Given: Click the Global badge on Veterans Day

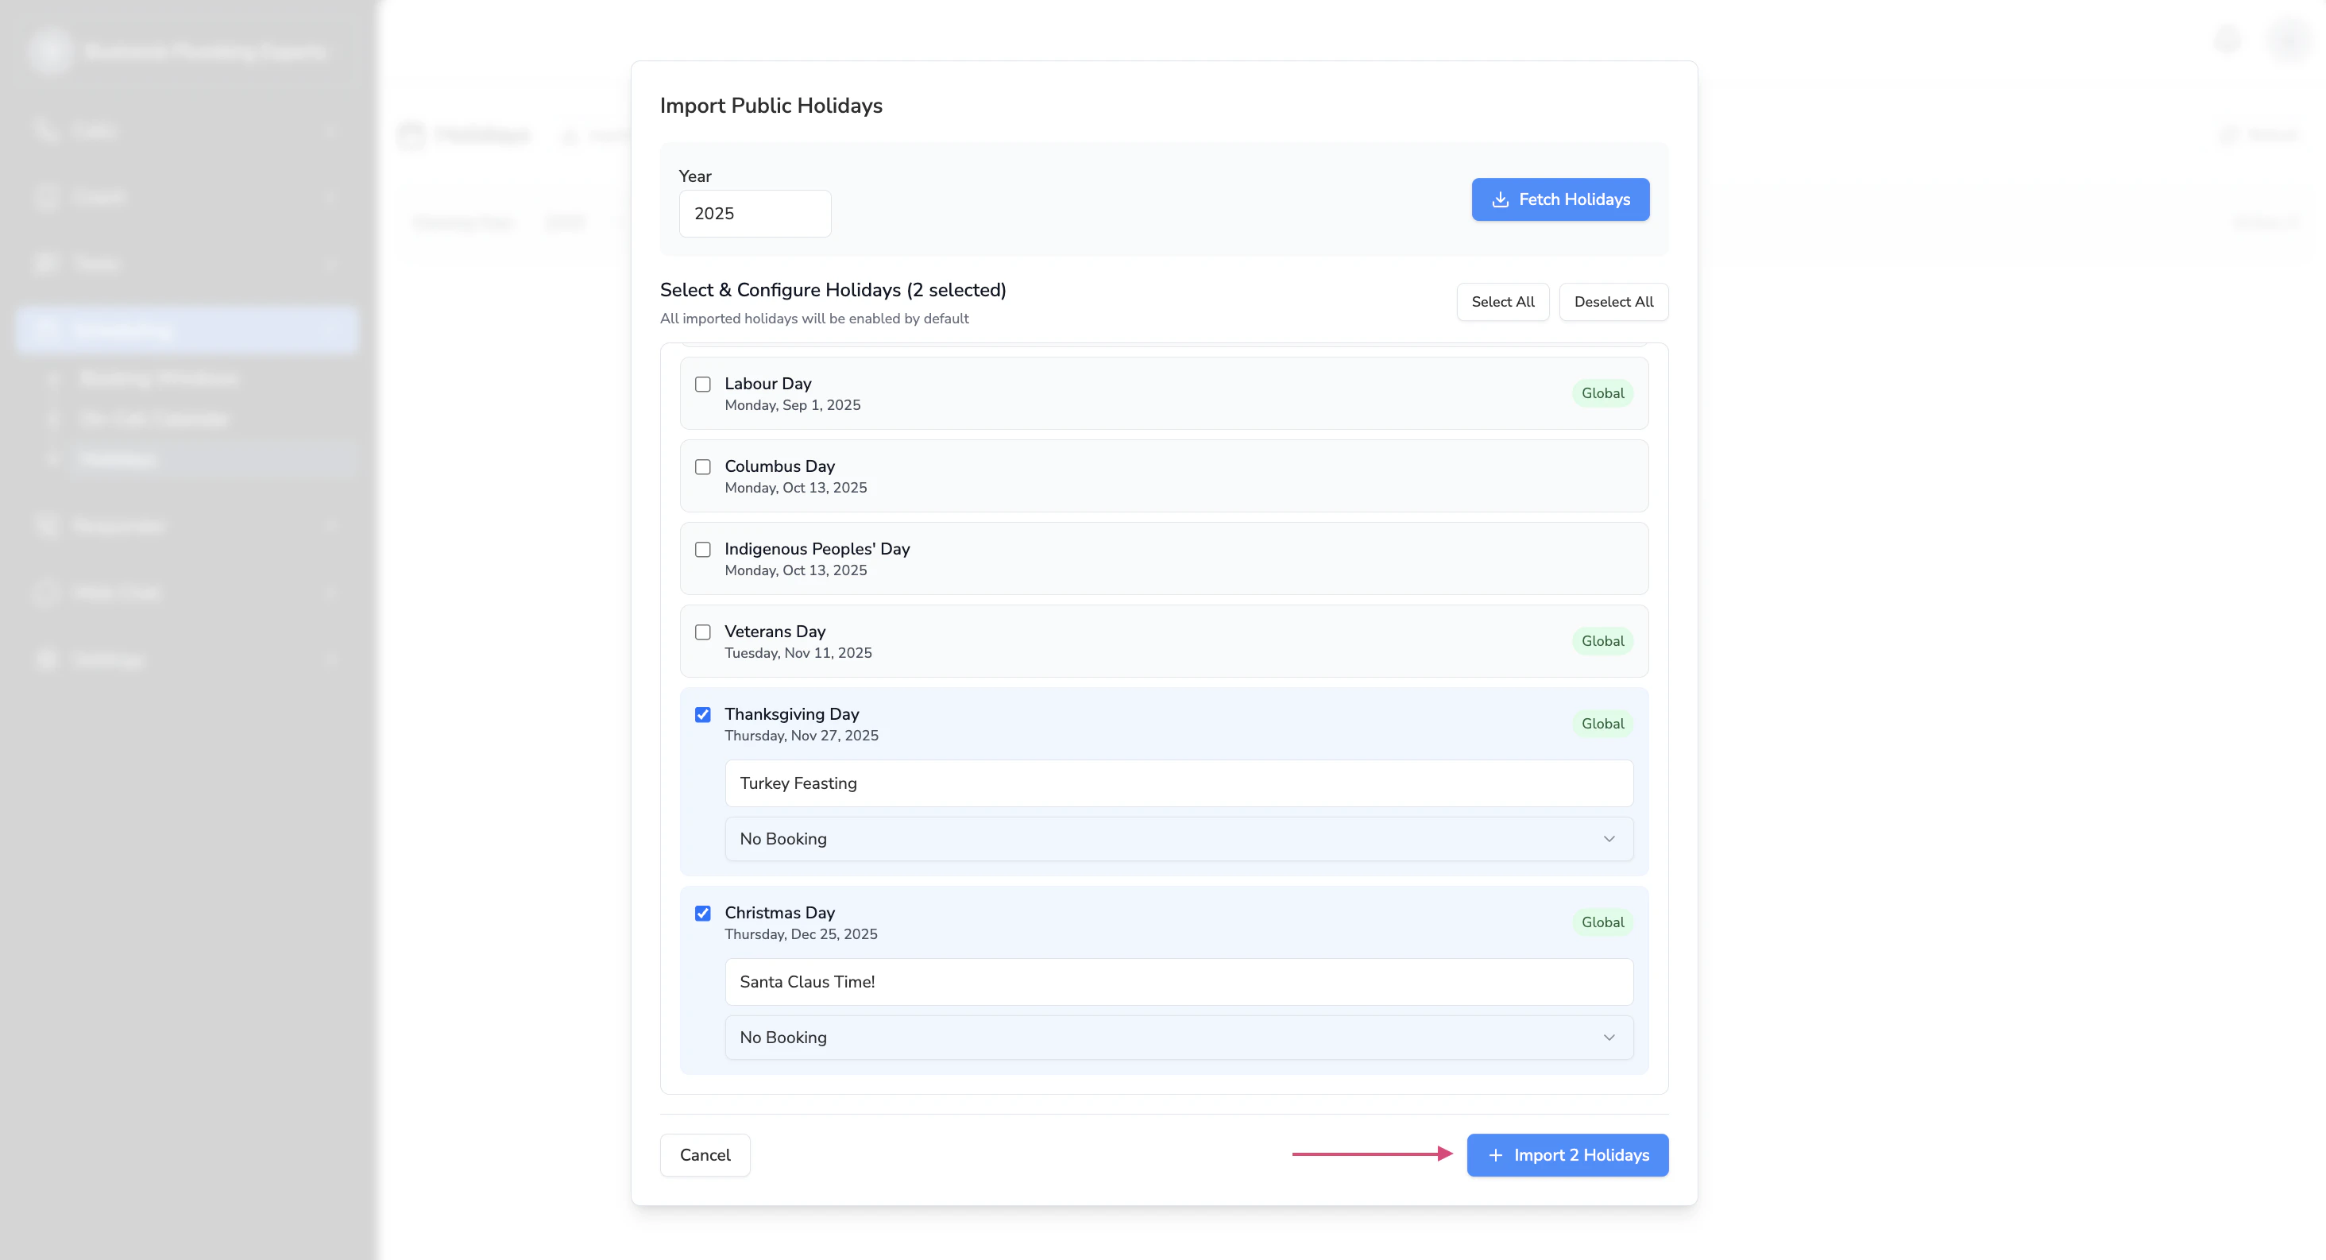Looking at the screenshot, I should tap(1602, 641).
